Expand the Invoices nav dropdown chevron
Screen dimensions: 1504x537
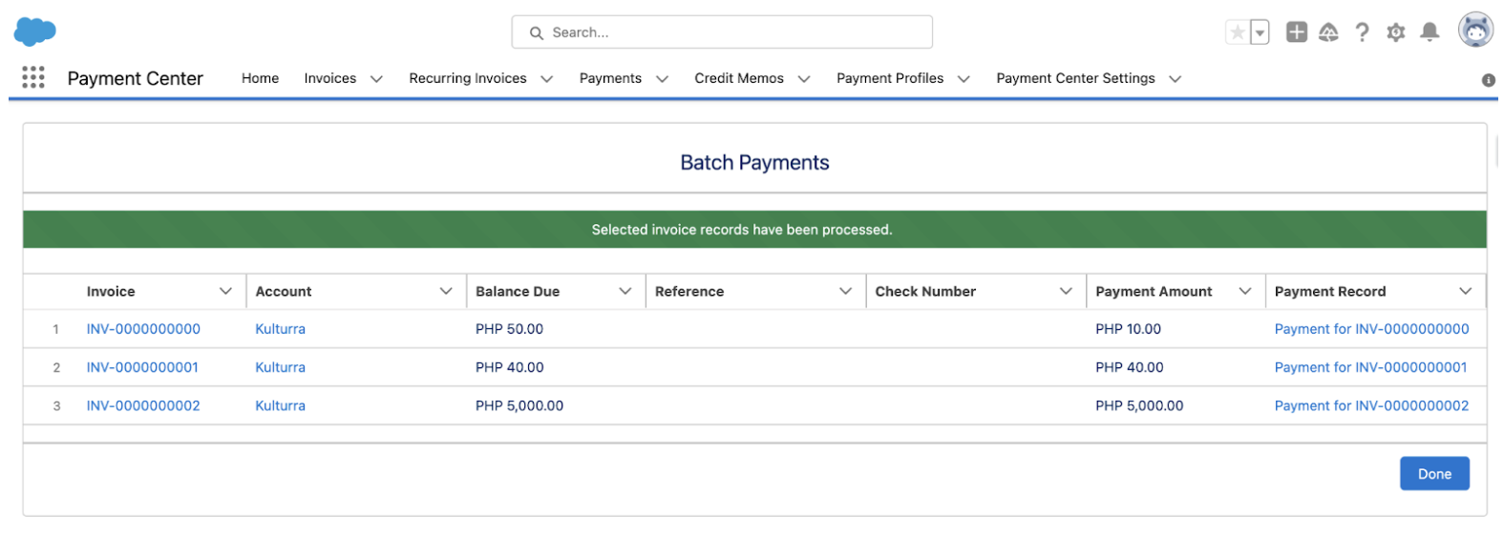coord(376,79)
